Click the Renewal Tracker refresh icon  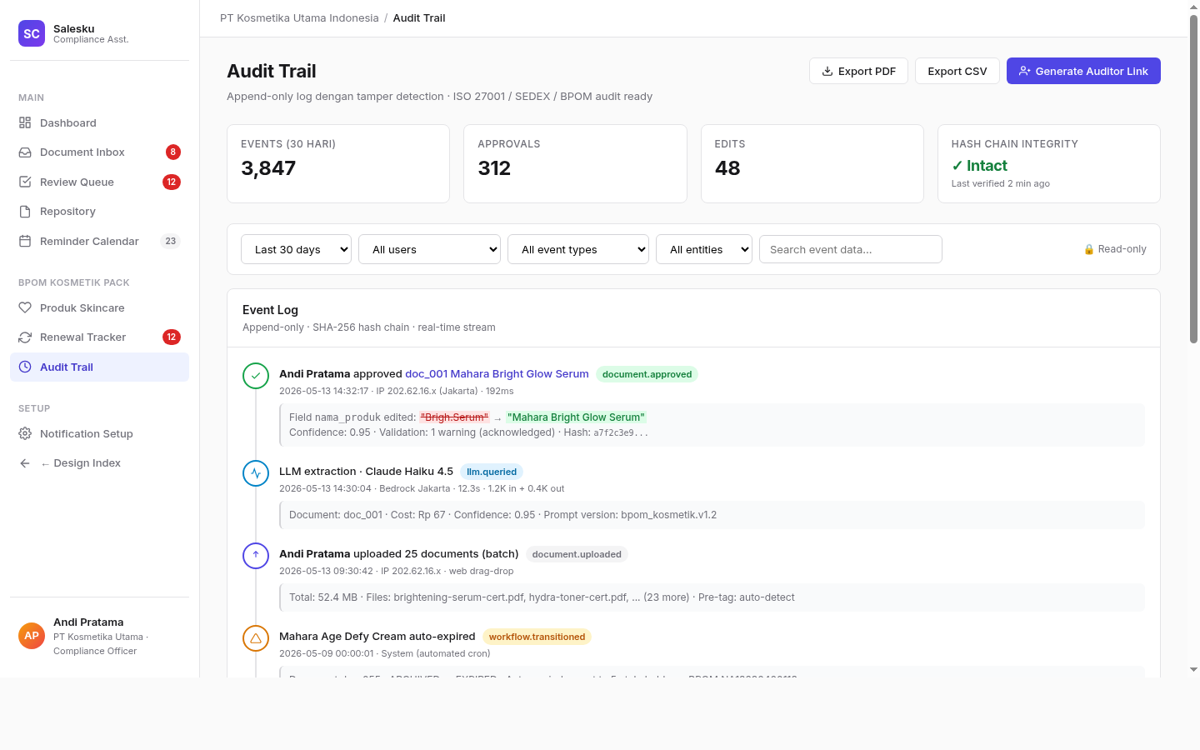tap(25, 337)
